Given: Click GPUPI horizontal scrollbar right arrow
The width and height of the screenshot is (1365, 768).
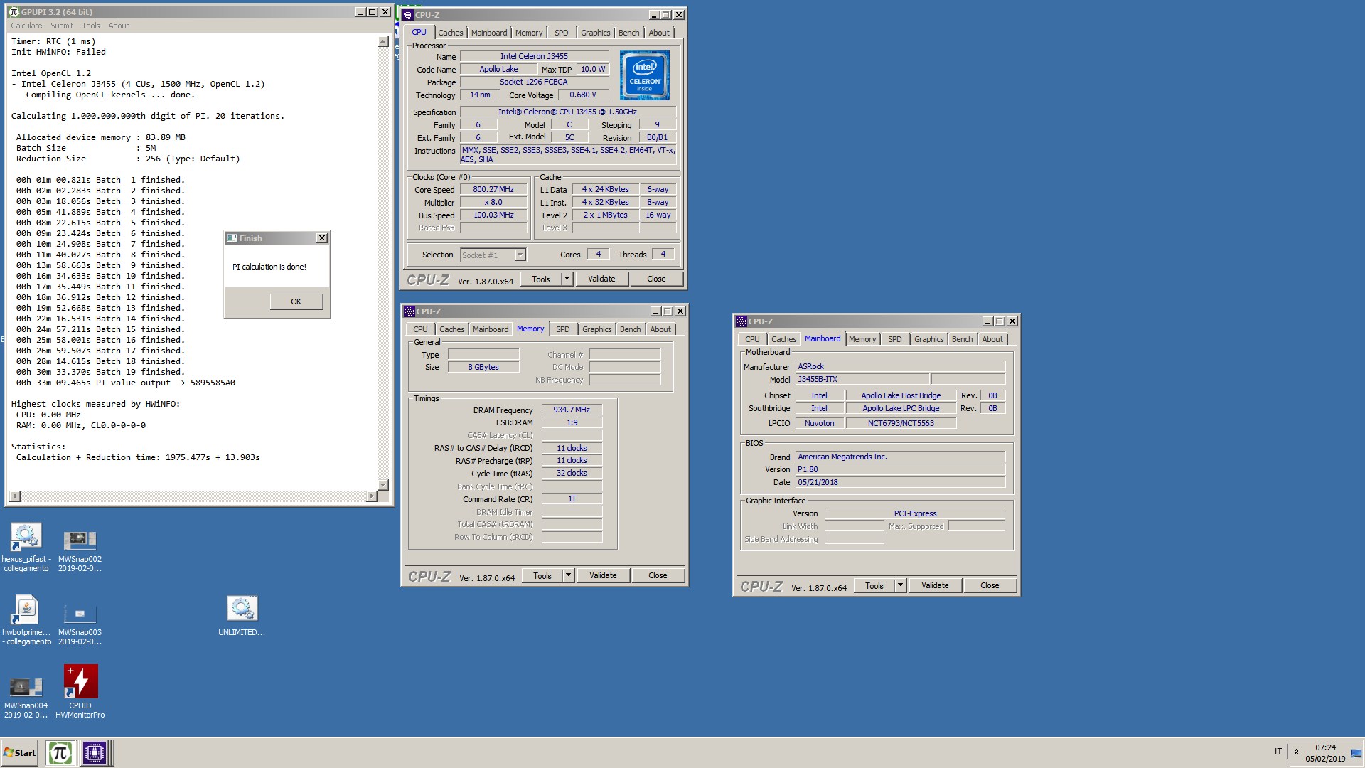Looking at the screenshot, I should tap(372, 496).
